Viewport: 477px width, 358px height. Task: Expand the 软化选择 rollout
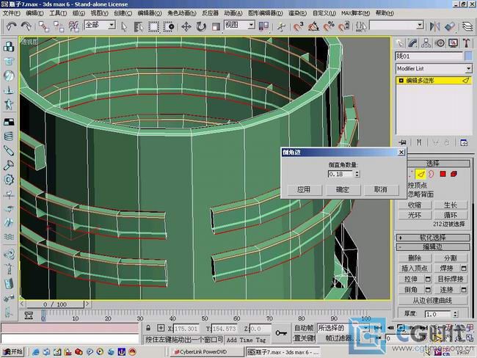pos(432,237)
